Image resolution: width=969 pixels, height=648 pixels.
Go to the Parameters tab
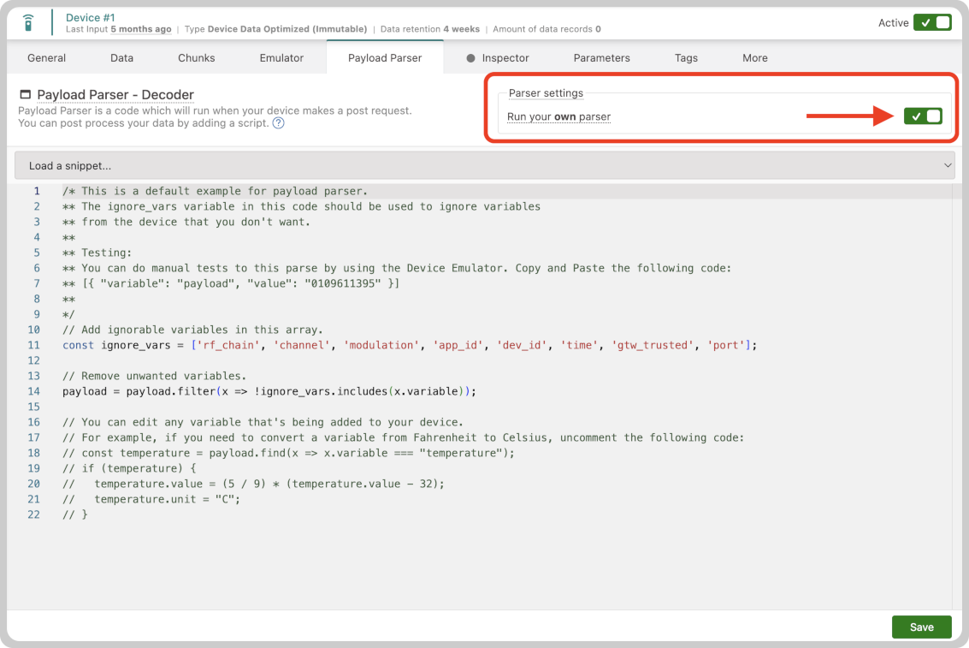(x=601, y=57)
